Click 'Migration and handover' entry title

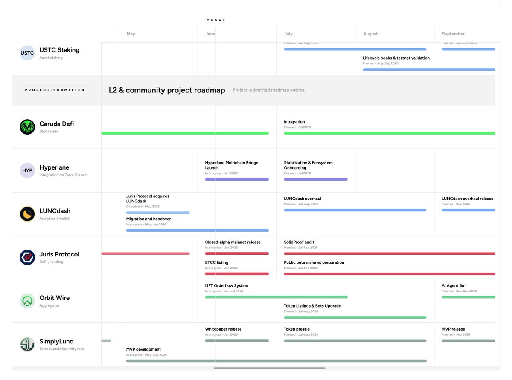tap(148, 219)
